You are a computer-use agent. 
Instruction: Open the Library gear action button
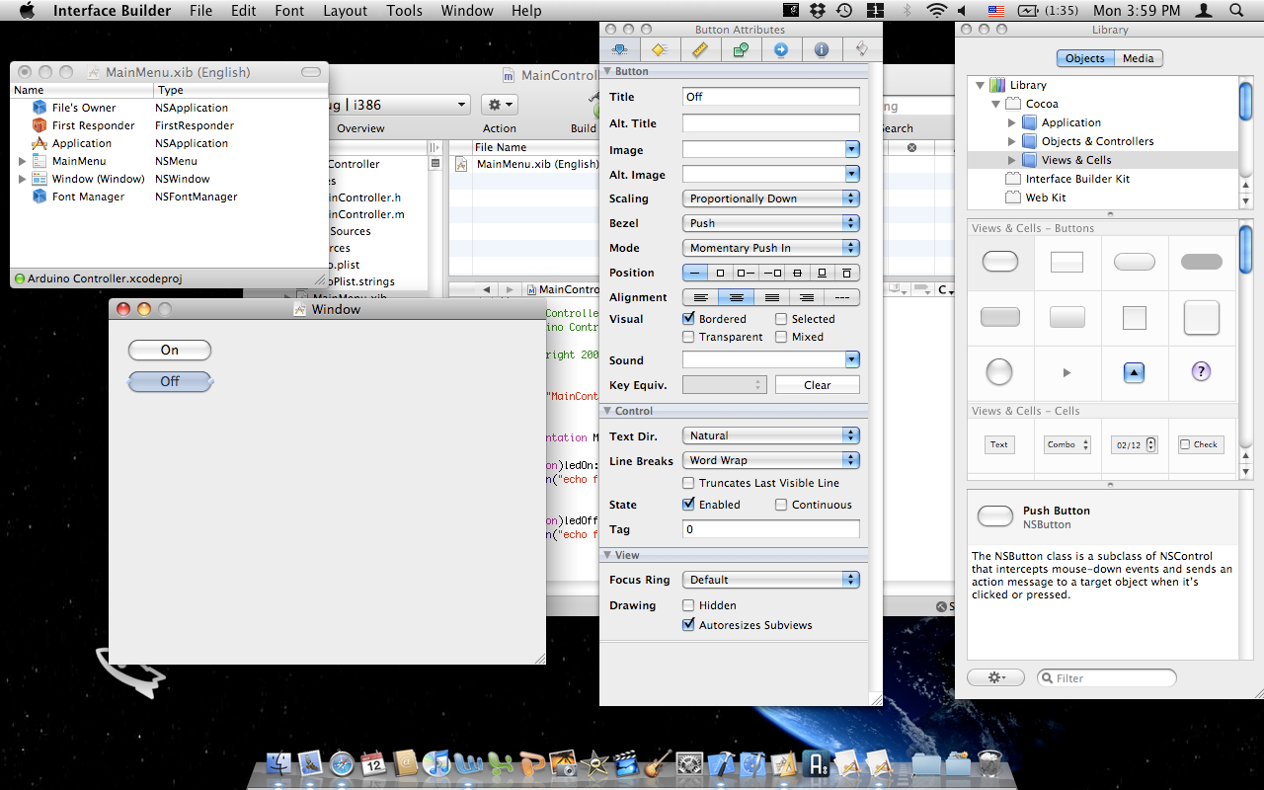point(996,677)
